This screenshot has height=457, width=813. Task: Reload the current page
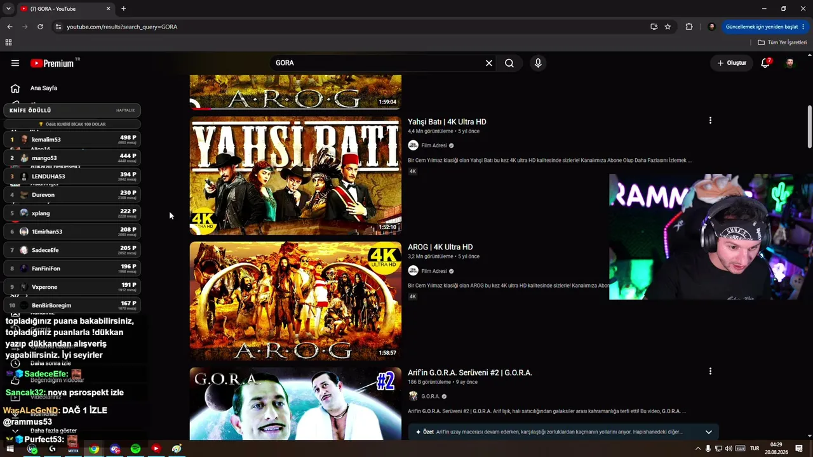[40, 27]
